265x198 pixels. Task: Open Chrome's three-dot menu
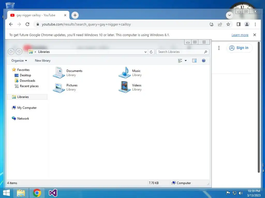[255, 24]
